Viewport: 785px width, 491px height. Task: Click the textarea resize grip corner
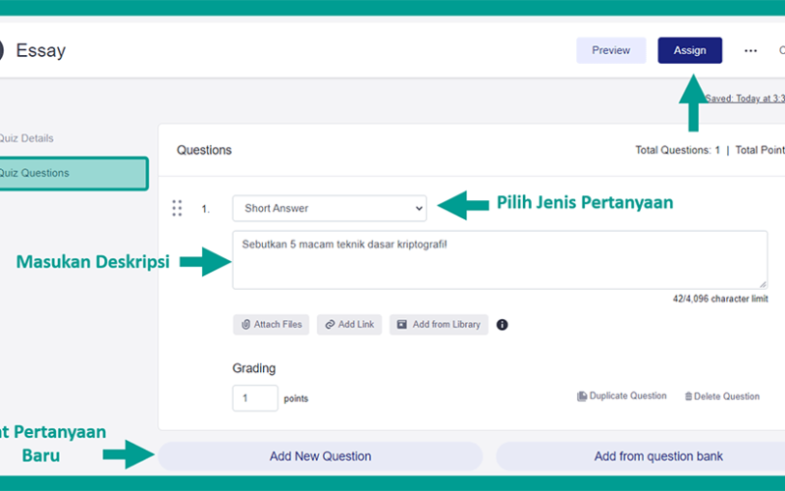pyautogui.click(x=762, y=284)
